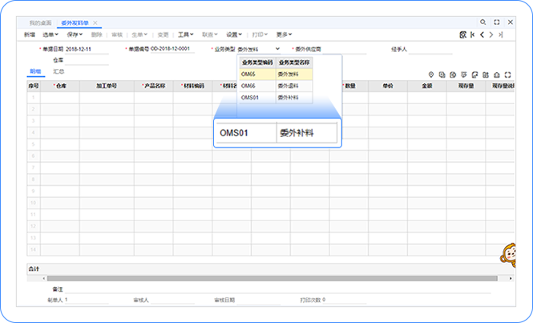Maximize the detail grid with expand icon
The height and width of the screenshot is (323, 533).
tap(508, 75)
